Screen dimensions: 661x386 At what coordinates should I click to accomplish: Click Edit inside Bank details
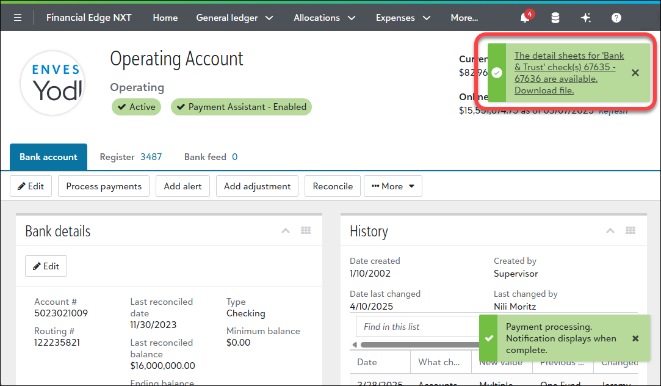tap(46, 266)
